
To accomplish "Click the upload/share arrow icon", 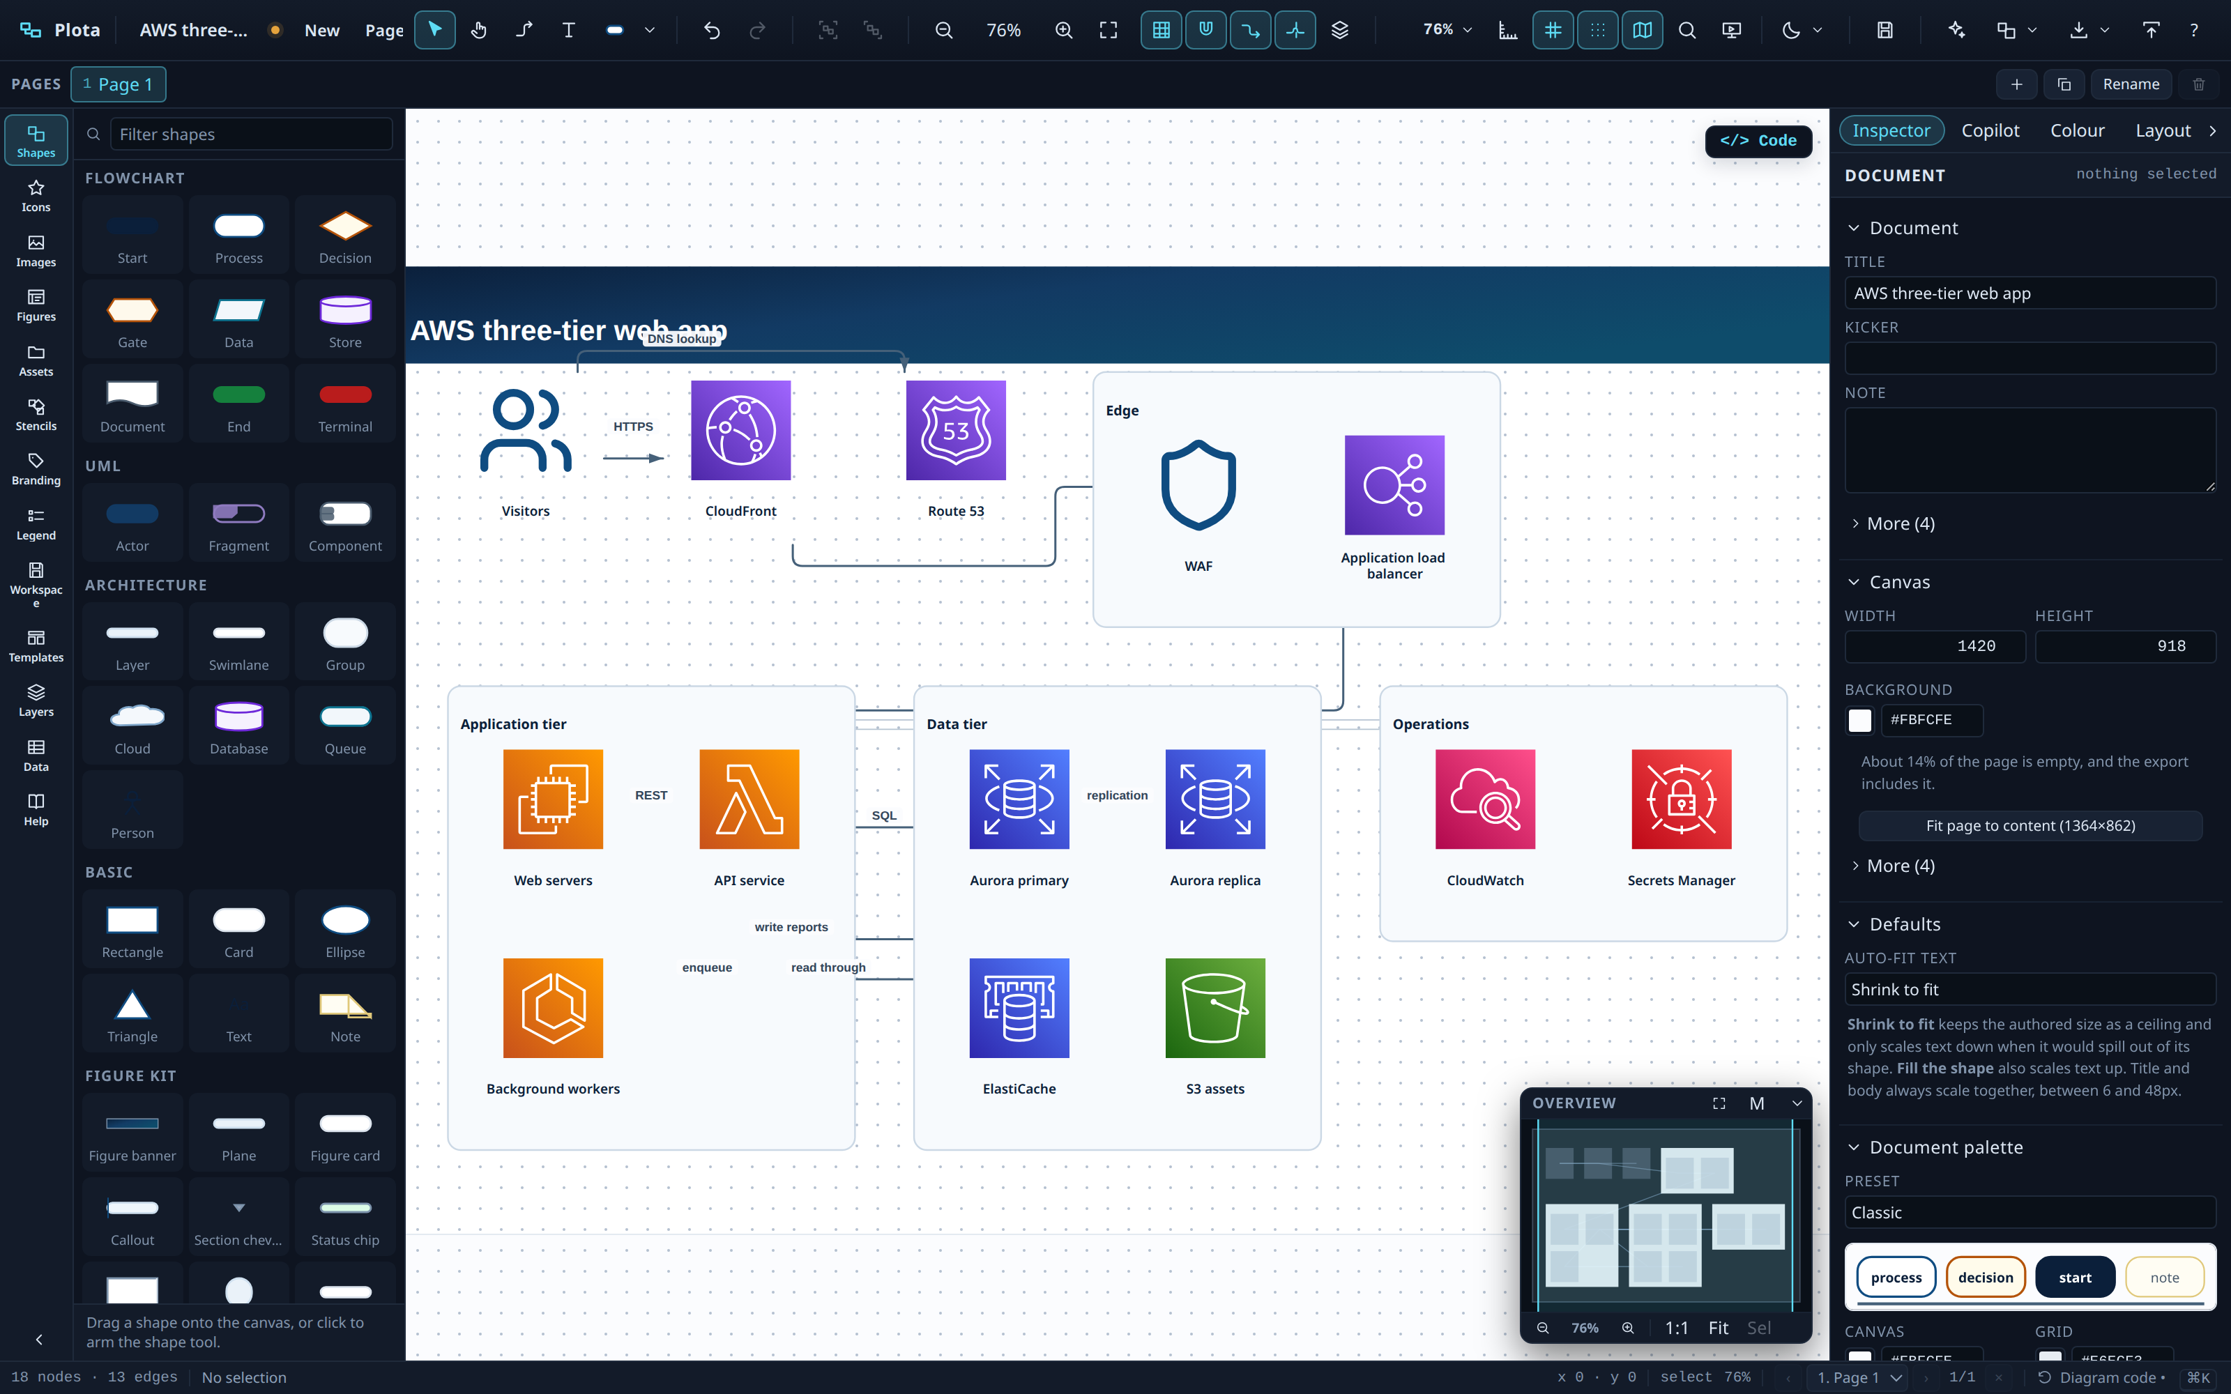I will click(x=2151, y=31).
